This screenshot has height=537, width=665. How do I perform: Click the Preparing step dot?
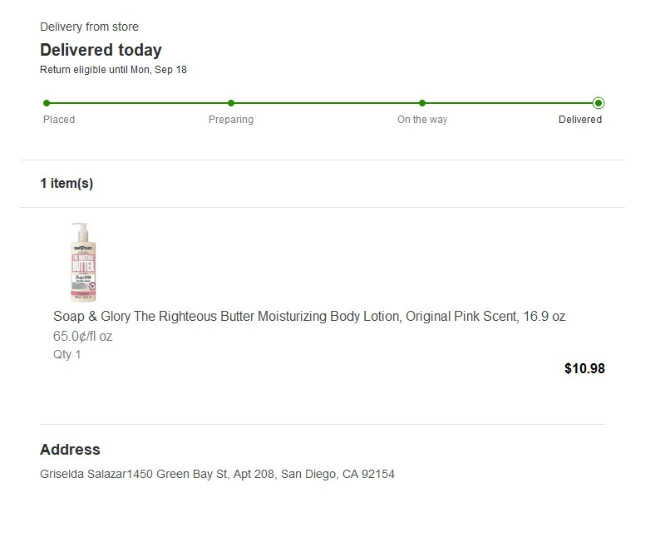coord(231,103)
